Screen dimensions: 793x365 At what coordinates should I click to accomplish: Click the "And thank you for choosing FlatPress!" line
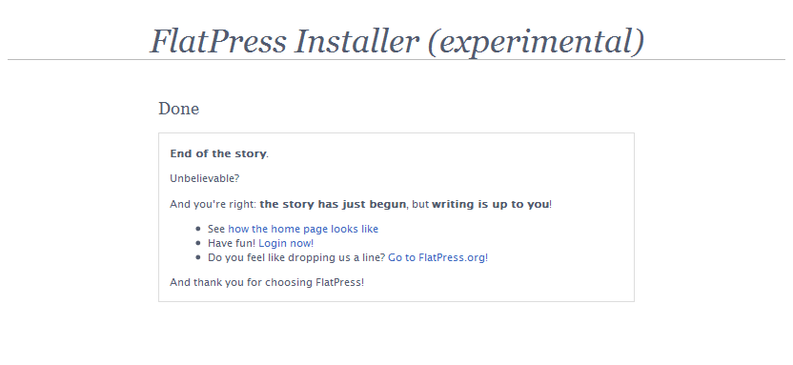267,282
